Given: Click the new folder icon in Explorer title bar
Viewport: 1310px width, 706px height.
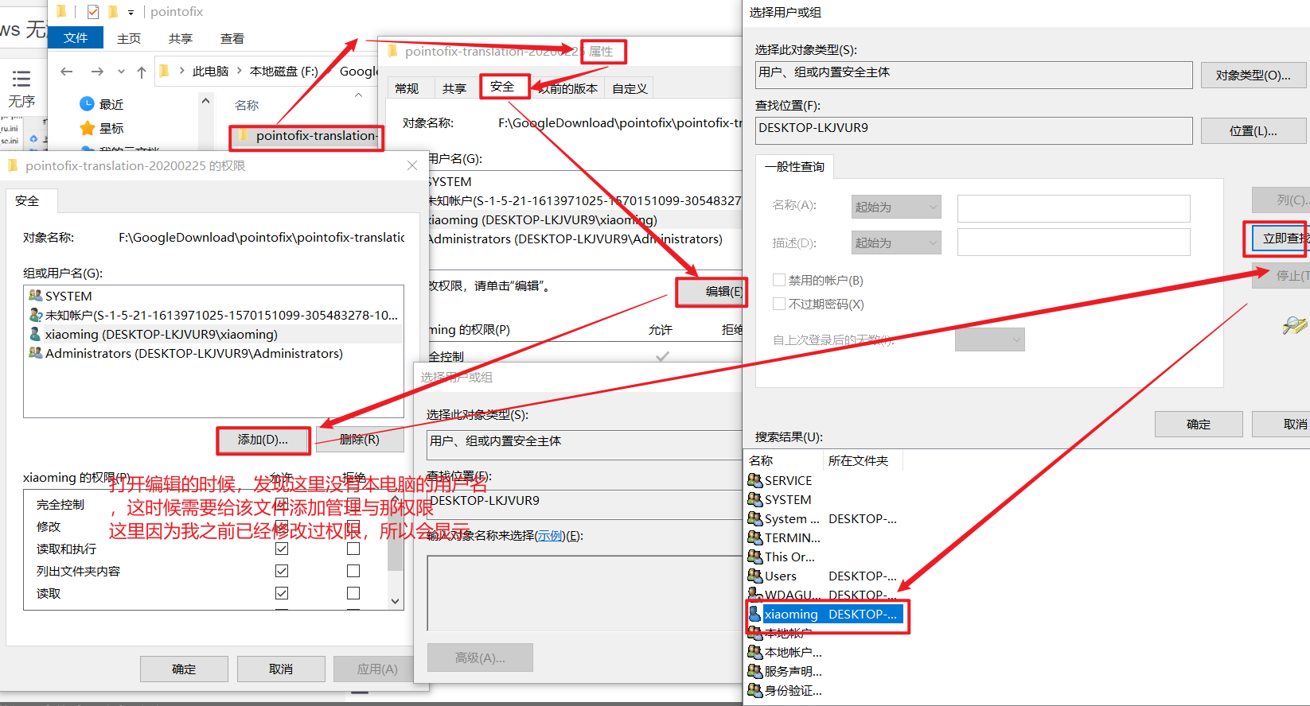Looking at the screenshot, I should [x=112, y=11].
